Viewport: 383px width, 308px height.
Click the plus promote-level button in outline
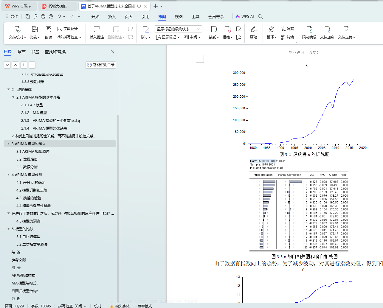tap(24, 65)
